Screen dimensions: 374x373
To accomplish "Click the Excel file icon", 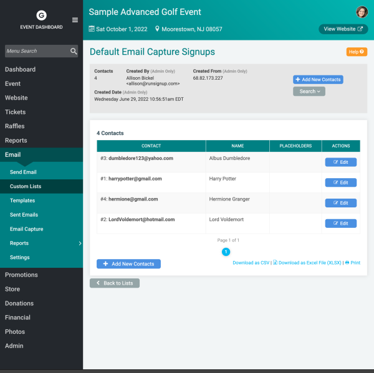I will pos(275,262).
